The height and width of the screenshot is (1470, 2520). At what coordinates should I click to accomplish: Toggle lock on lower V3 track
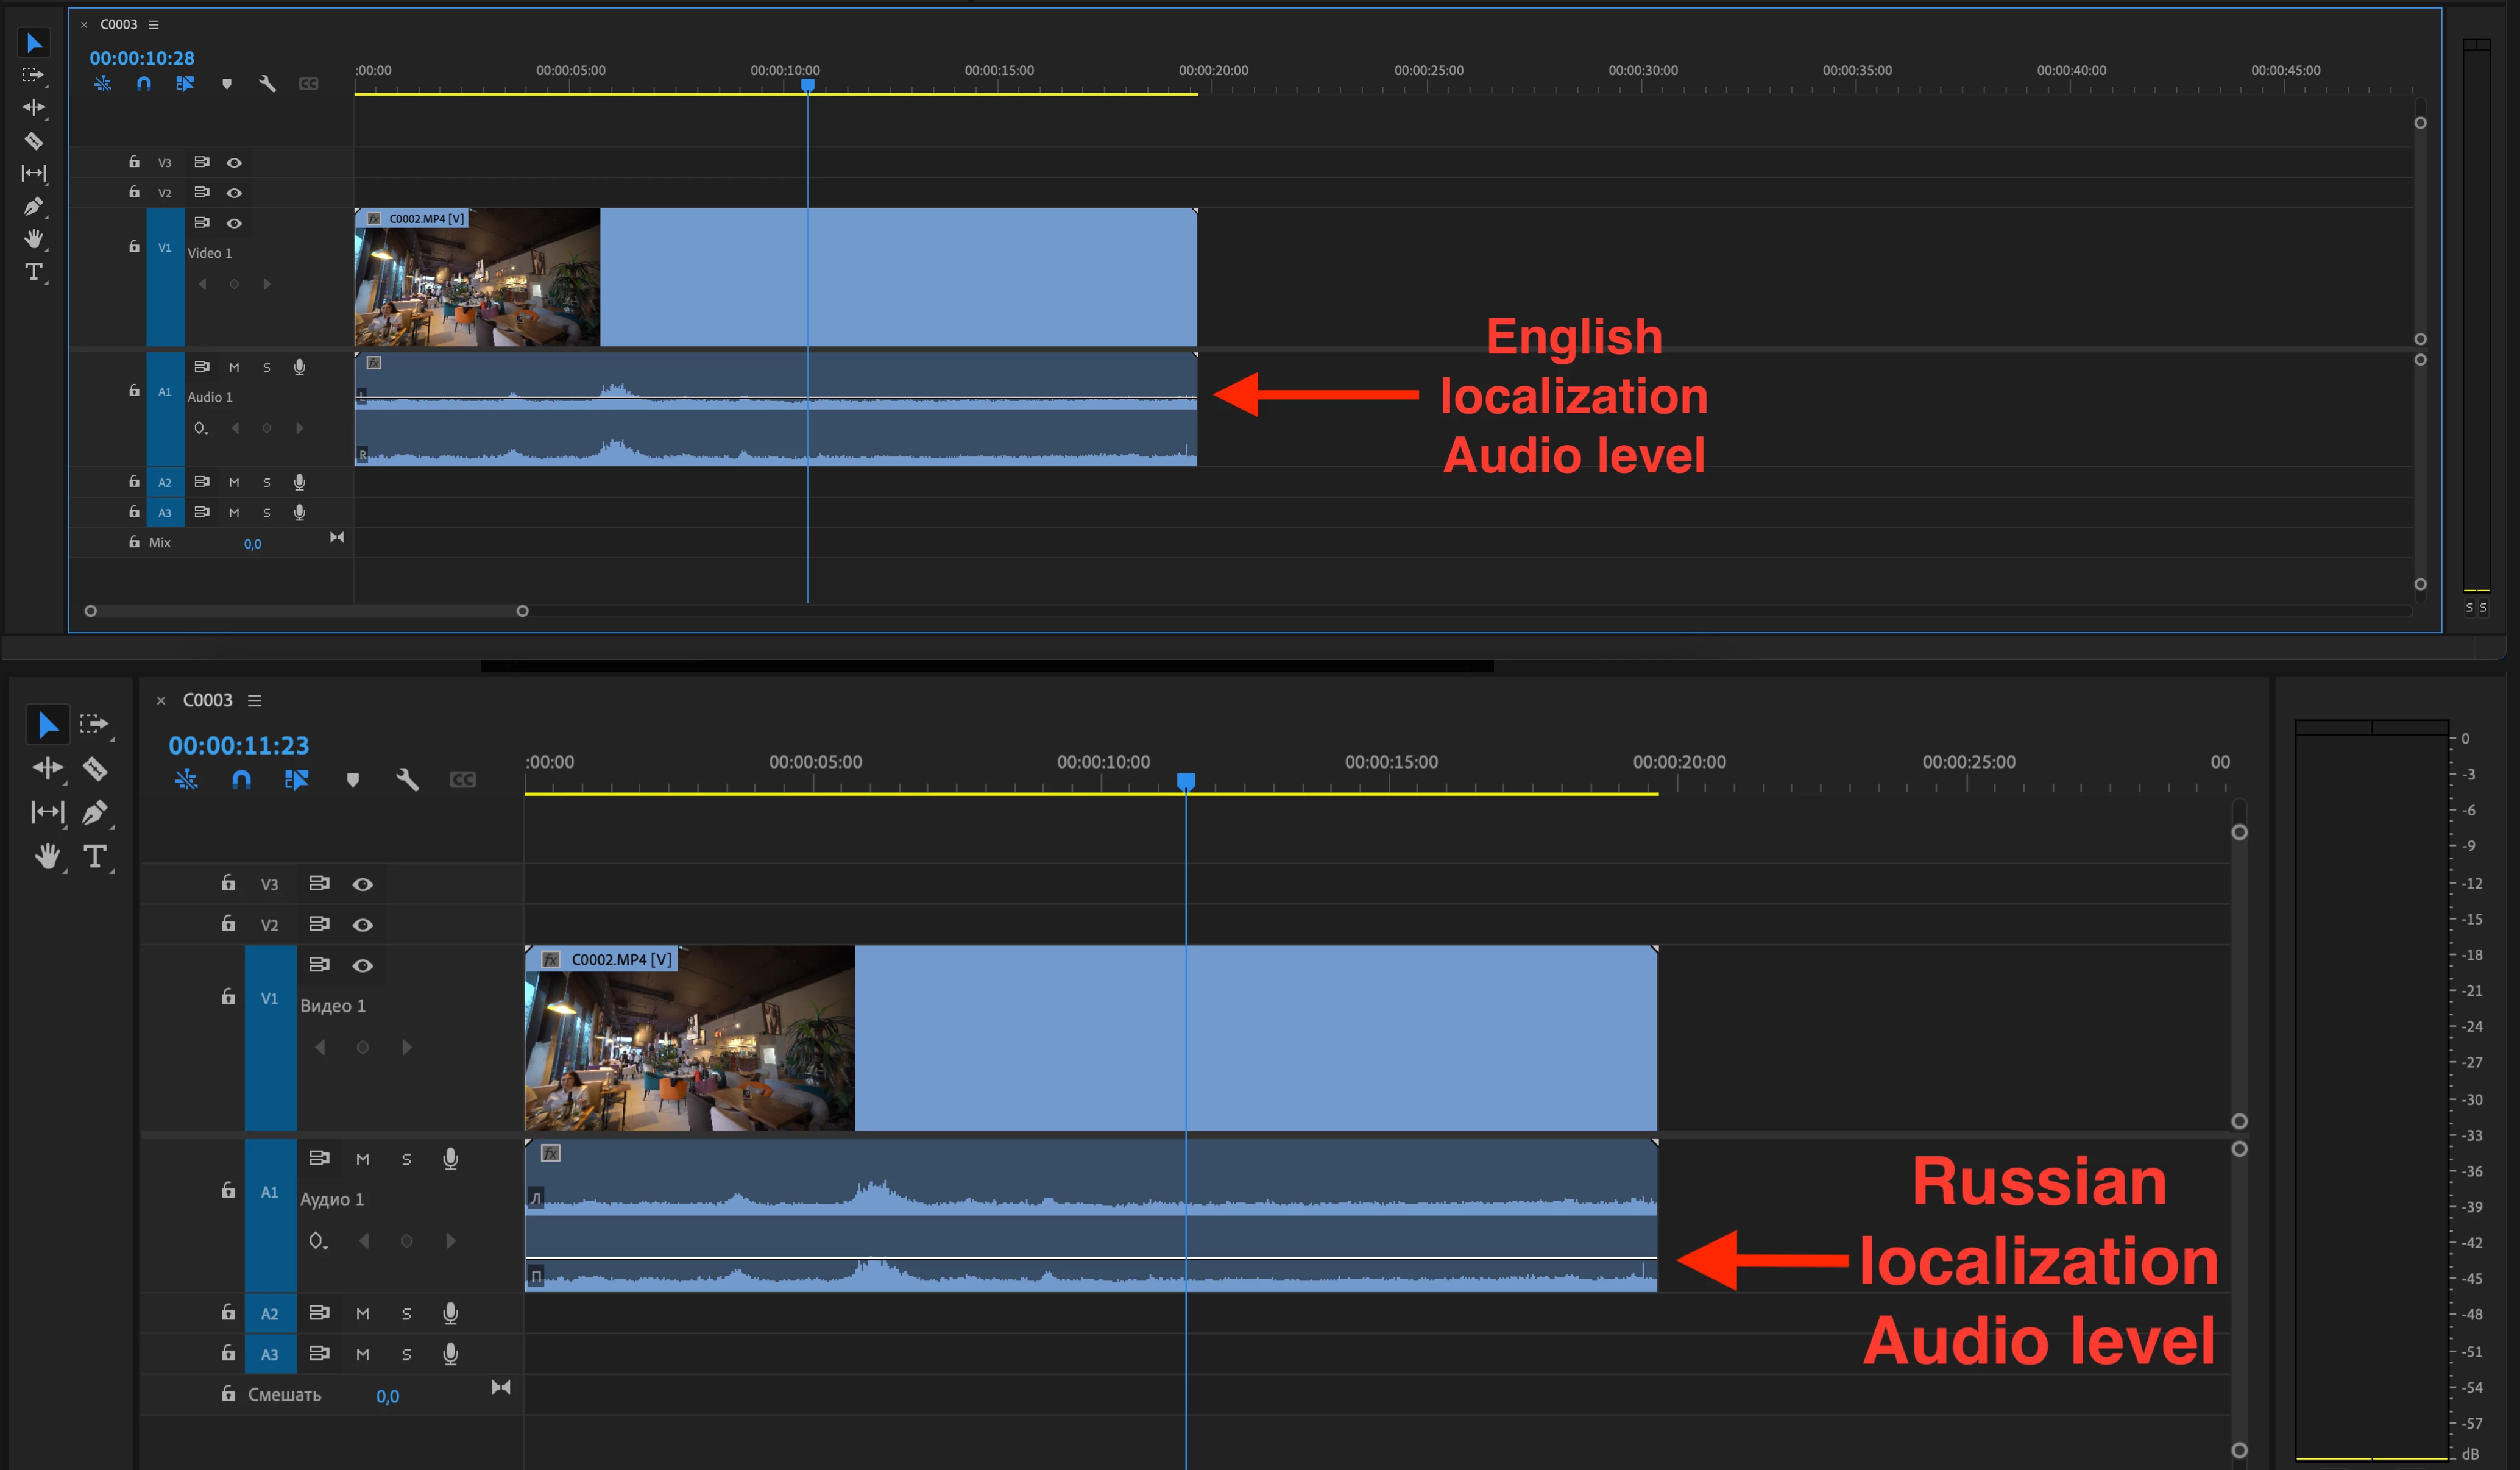pyautogui.click(x=228, y=883)
